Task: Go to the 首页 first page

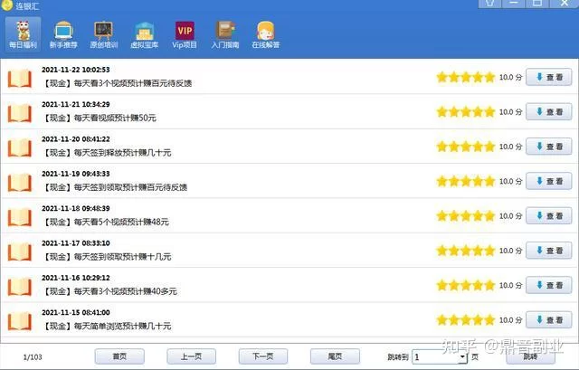Action: (119, 356)
